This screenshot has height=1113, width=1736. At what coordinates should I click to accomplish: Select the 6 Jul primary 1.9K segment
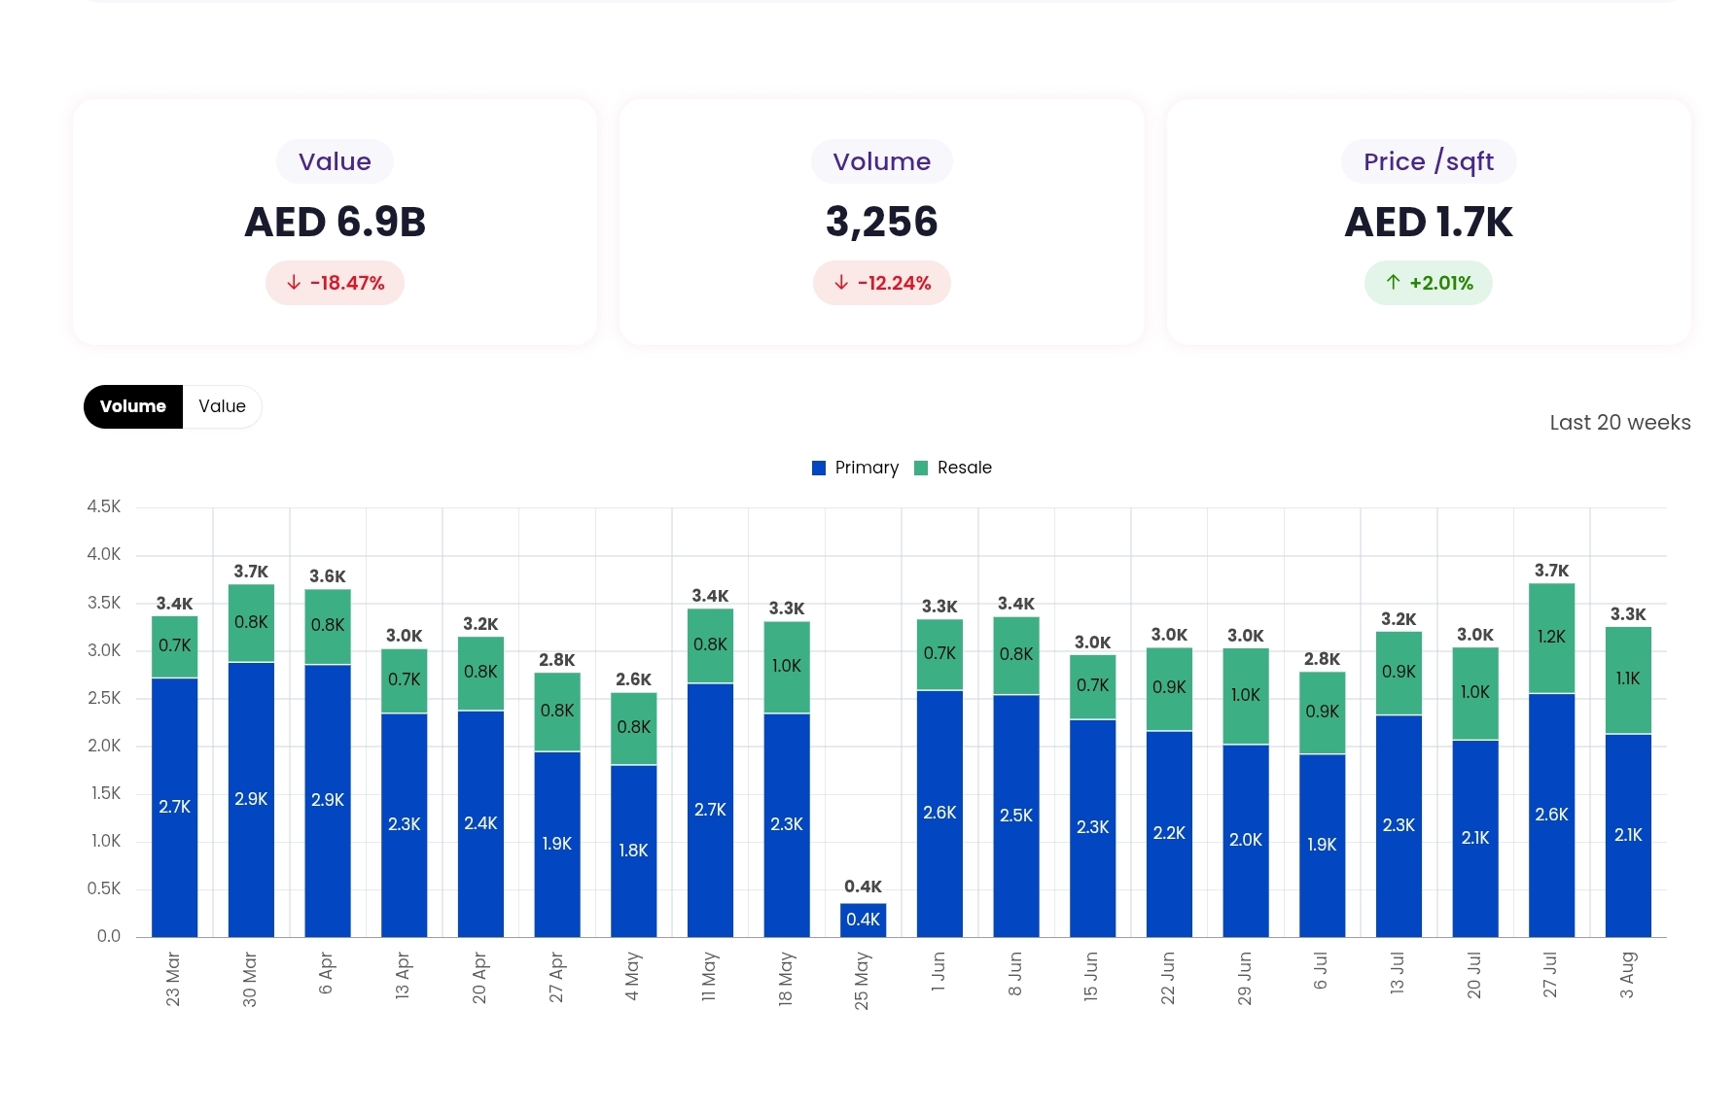point(1322,846)
